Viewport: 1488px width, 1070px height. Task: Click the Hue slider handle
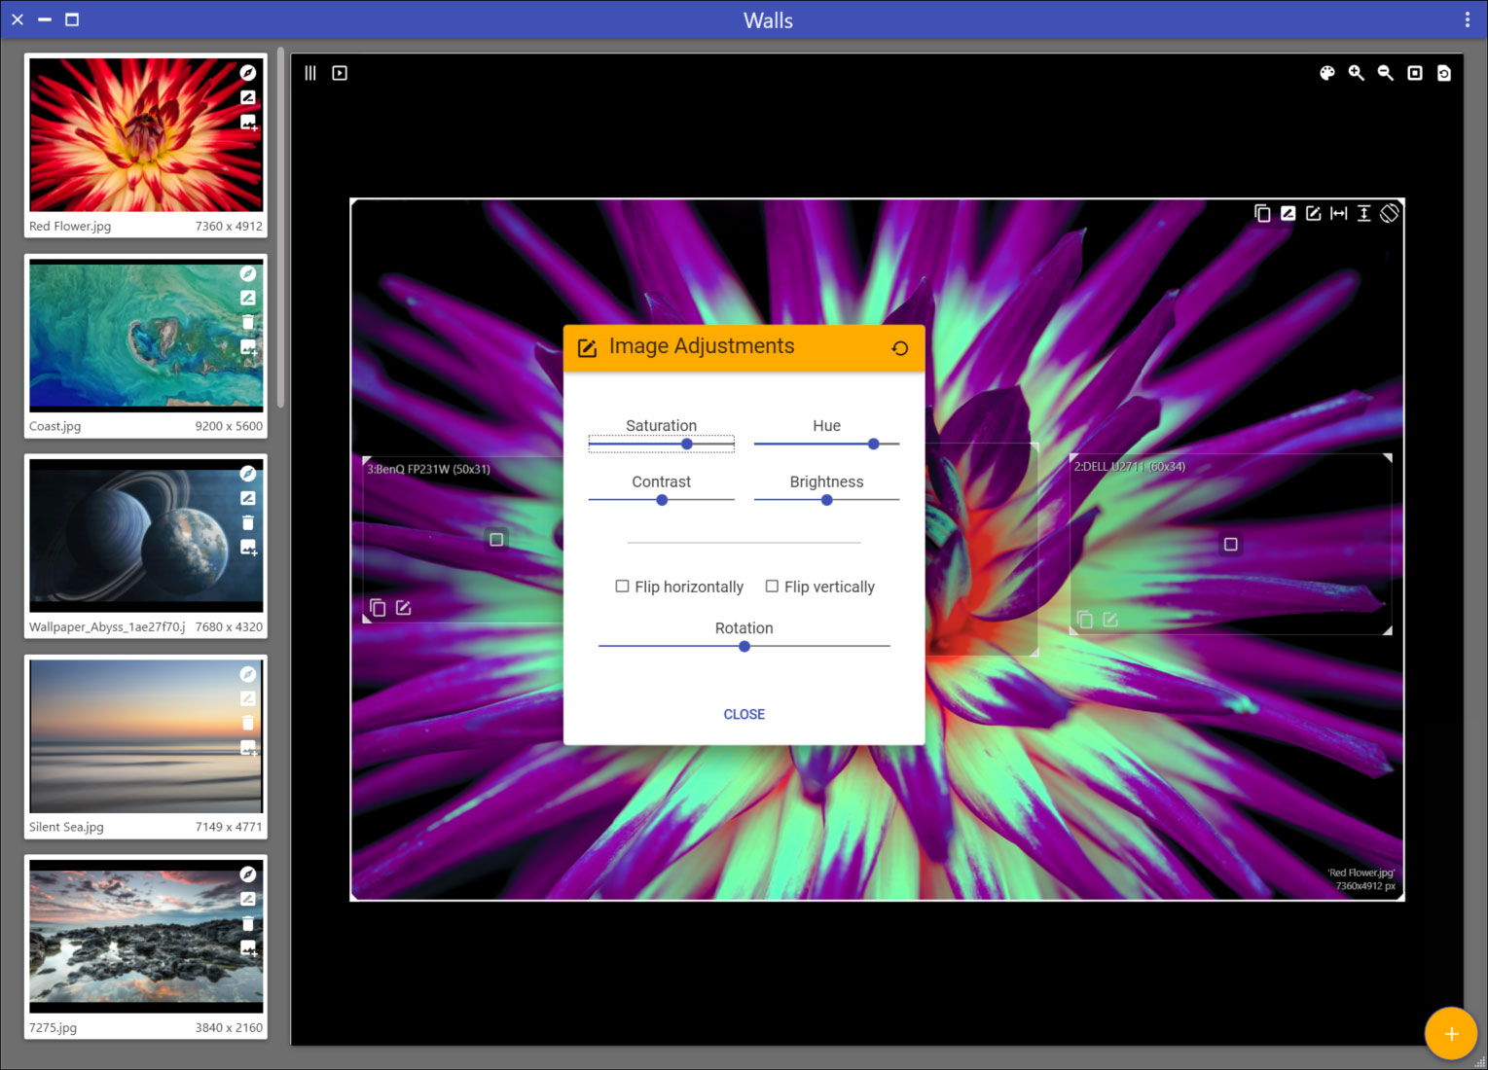874,444
